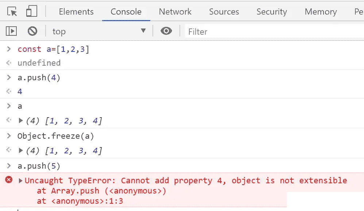Expand the array result under 'a'

click(x=21, y=120)
